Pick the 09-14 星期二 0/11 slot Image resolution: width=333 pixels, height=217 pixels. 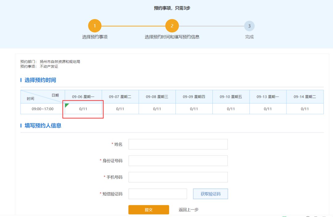click(305, 109)
